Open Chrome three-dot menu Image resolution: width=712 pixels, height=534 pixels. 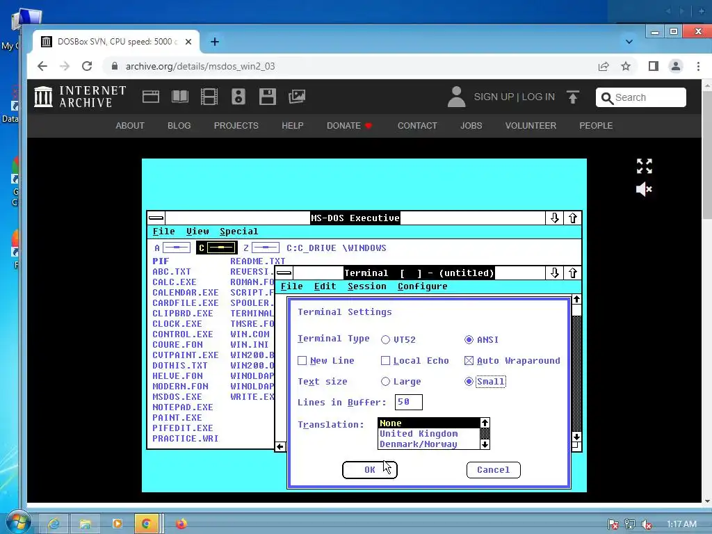click(x=698, y=66)
